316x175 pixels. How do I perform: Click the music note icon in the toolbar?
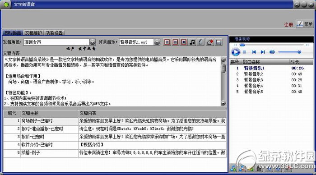point(192,42)
